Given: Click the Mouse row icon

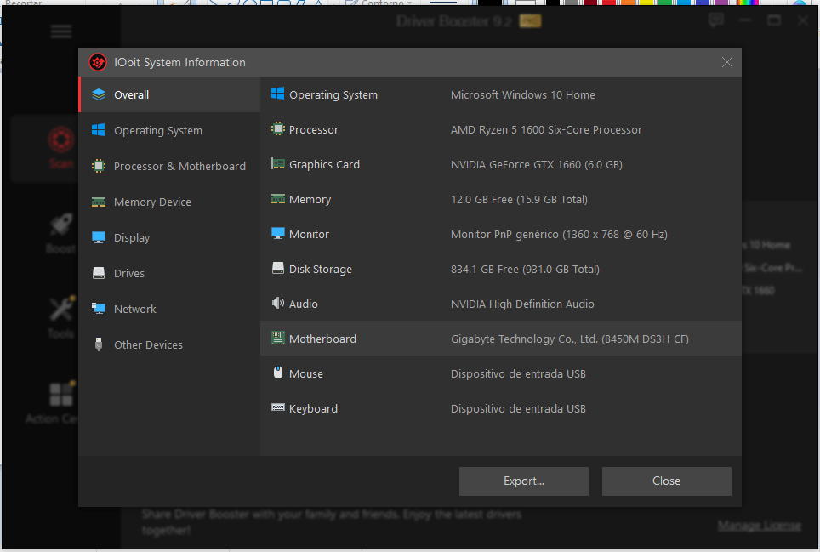Looking at the screenshot, I should 277,373.
